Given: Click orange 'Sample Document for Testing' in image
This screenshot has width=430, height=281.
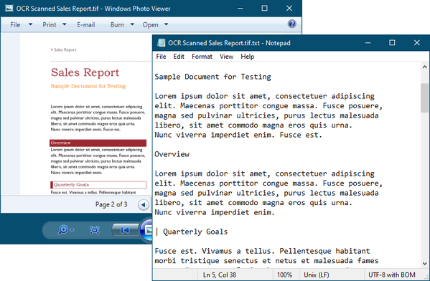Looking at the screenshot, I should point(88,86).
